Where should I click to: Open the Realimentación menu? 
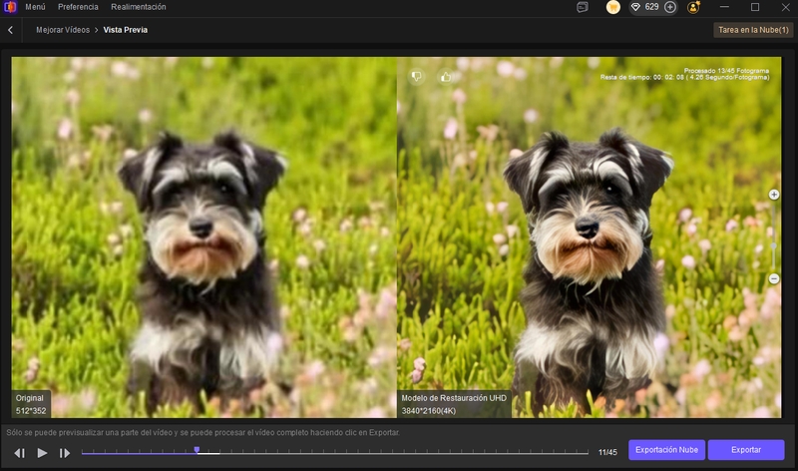click(x=139, y=7)
